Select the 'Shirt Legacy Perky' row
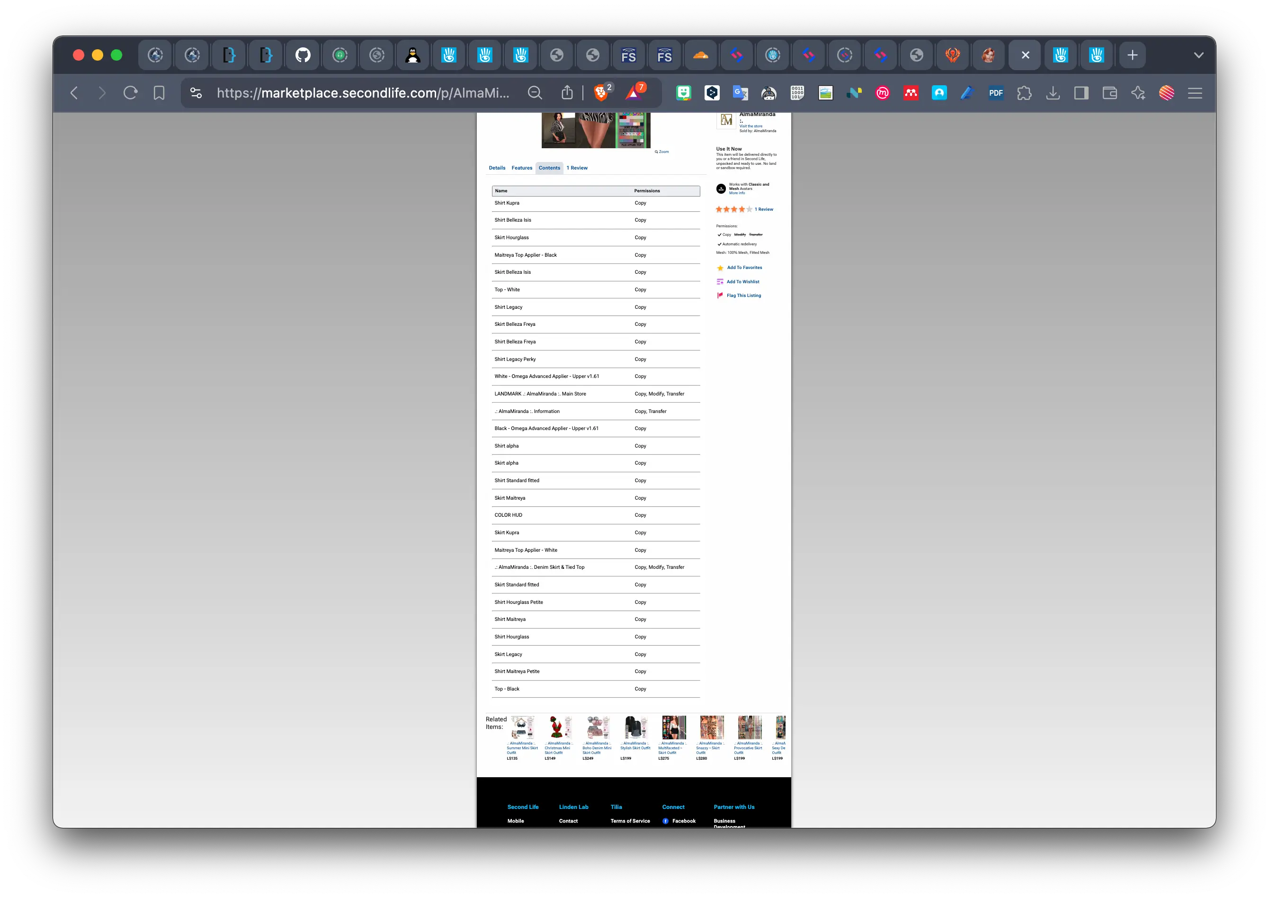Image resolution: width=1269 pixels, height=898 pixels. pos(596,359)
